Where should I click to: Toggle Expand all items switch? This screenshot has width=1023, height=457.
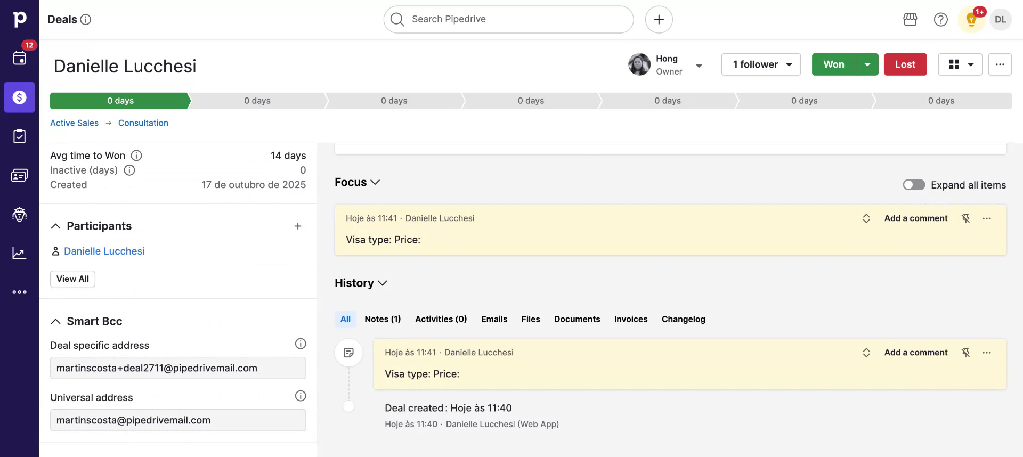click(914, 185)
